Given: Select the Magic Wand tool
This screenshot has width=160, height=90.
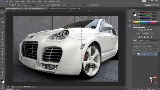Looking at the screenshot, I should point(2,22).
